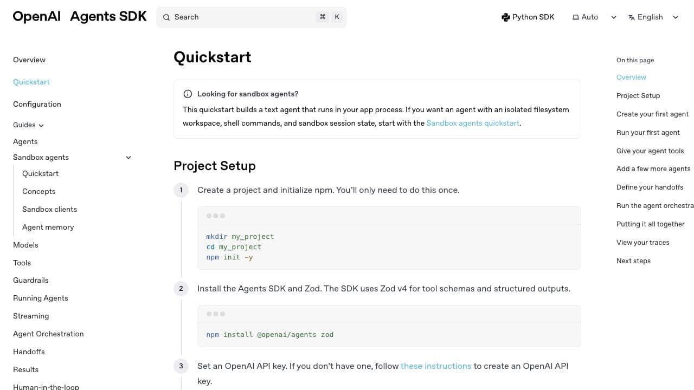Click the 'npm init -y' code line
This screenshot has height=390, width=694.
pyautogui.click(x=229, y=257)
